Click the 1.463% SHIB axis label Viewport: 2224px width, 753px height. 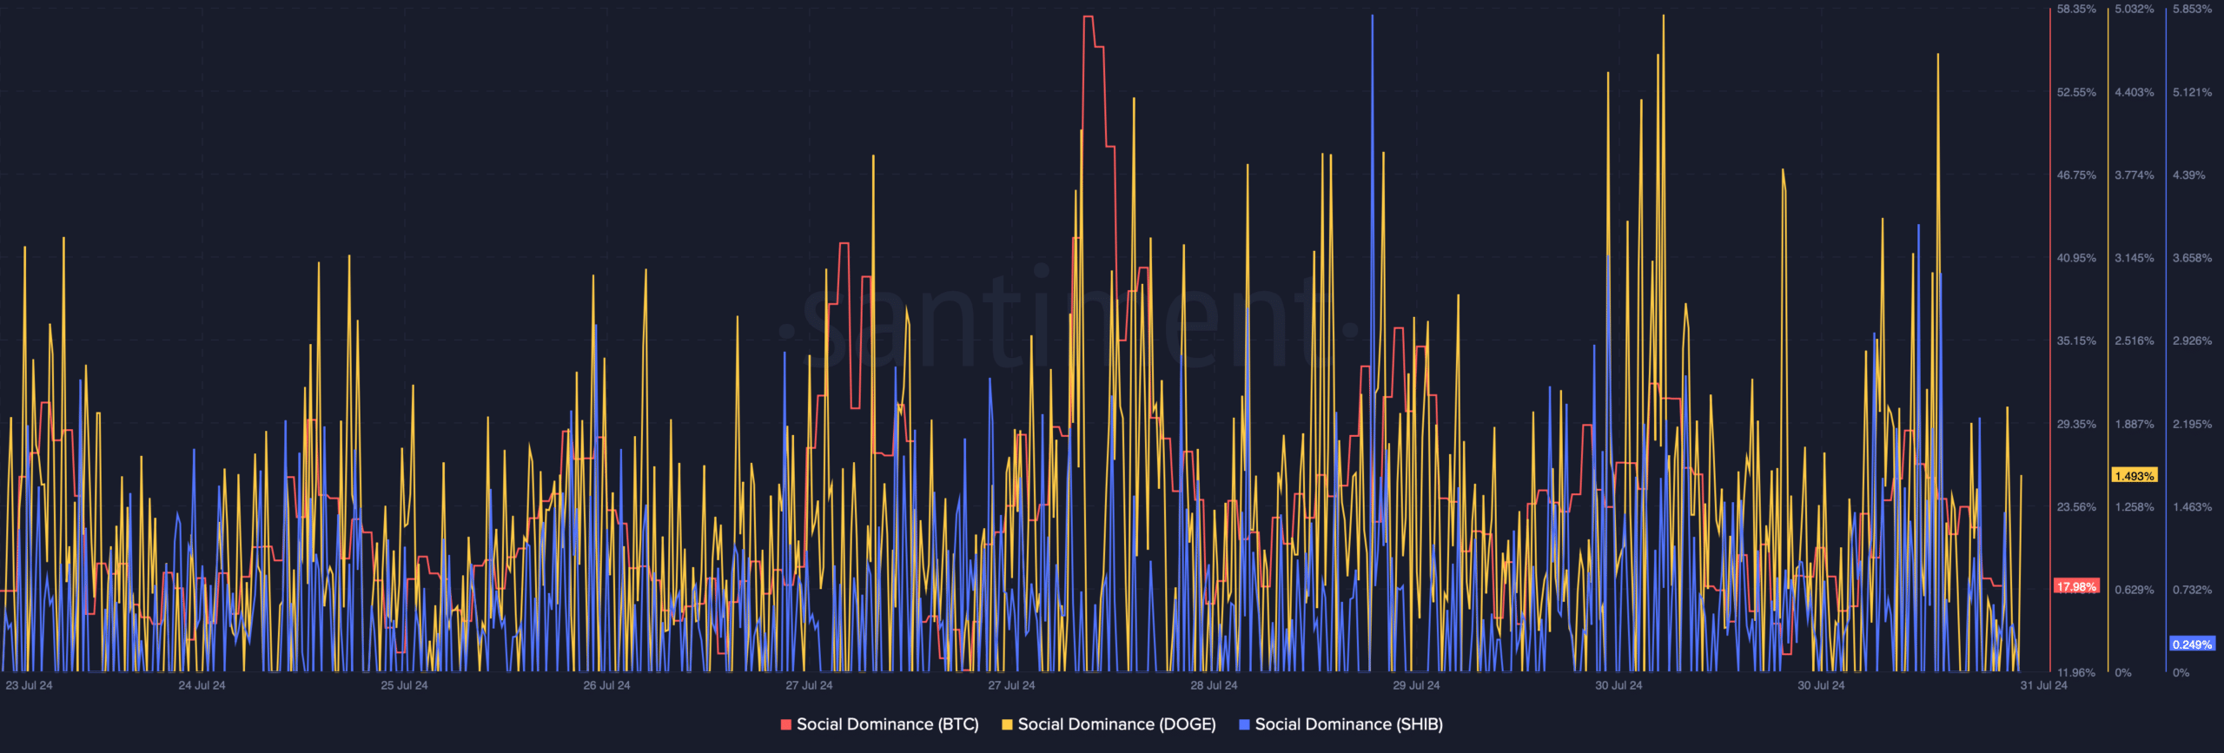pos(2193,506)
